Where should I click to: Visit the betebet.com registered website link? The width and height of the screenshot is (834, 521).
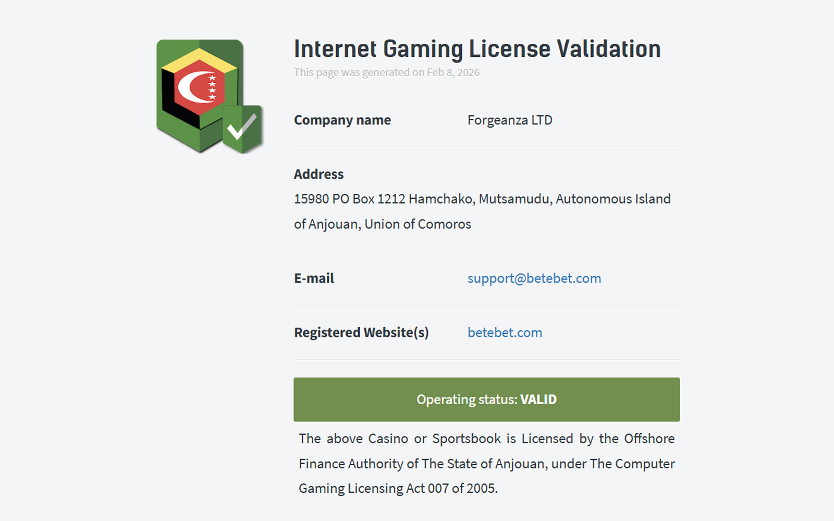point(505,332)
